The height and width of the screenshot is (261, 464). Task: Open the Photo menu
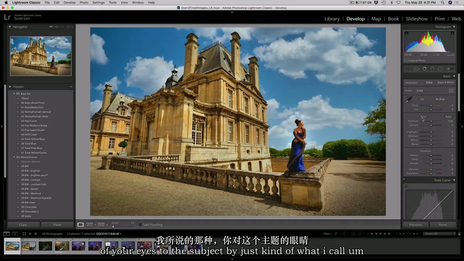pyautogui.click(x=84, y=3)
